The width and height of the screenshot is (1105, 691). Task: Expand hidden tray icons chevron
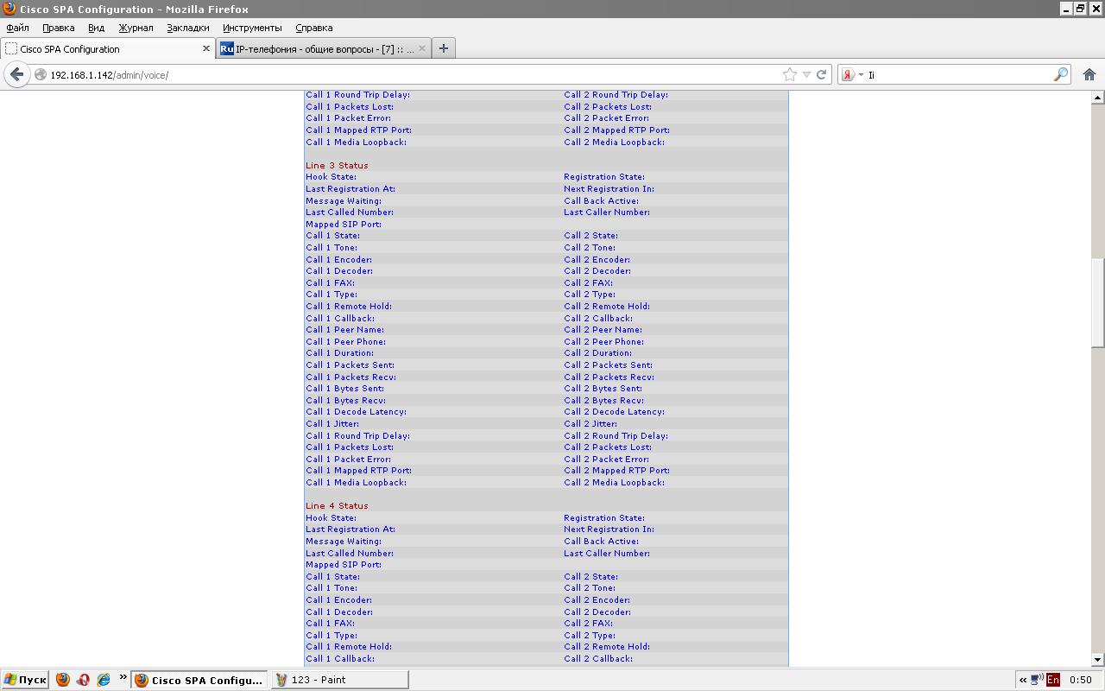tap(1023, 680)
